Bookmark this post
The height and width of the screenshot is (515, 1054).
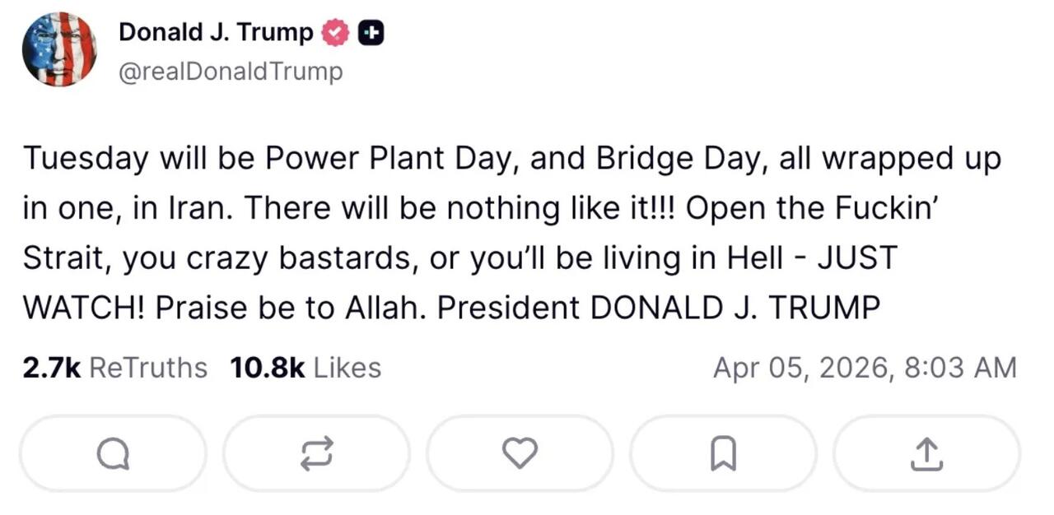tap(723, 453)
